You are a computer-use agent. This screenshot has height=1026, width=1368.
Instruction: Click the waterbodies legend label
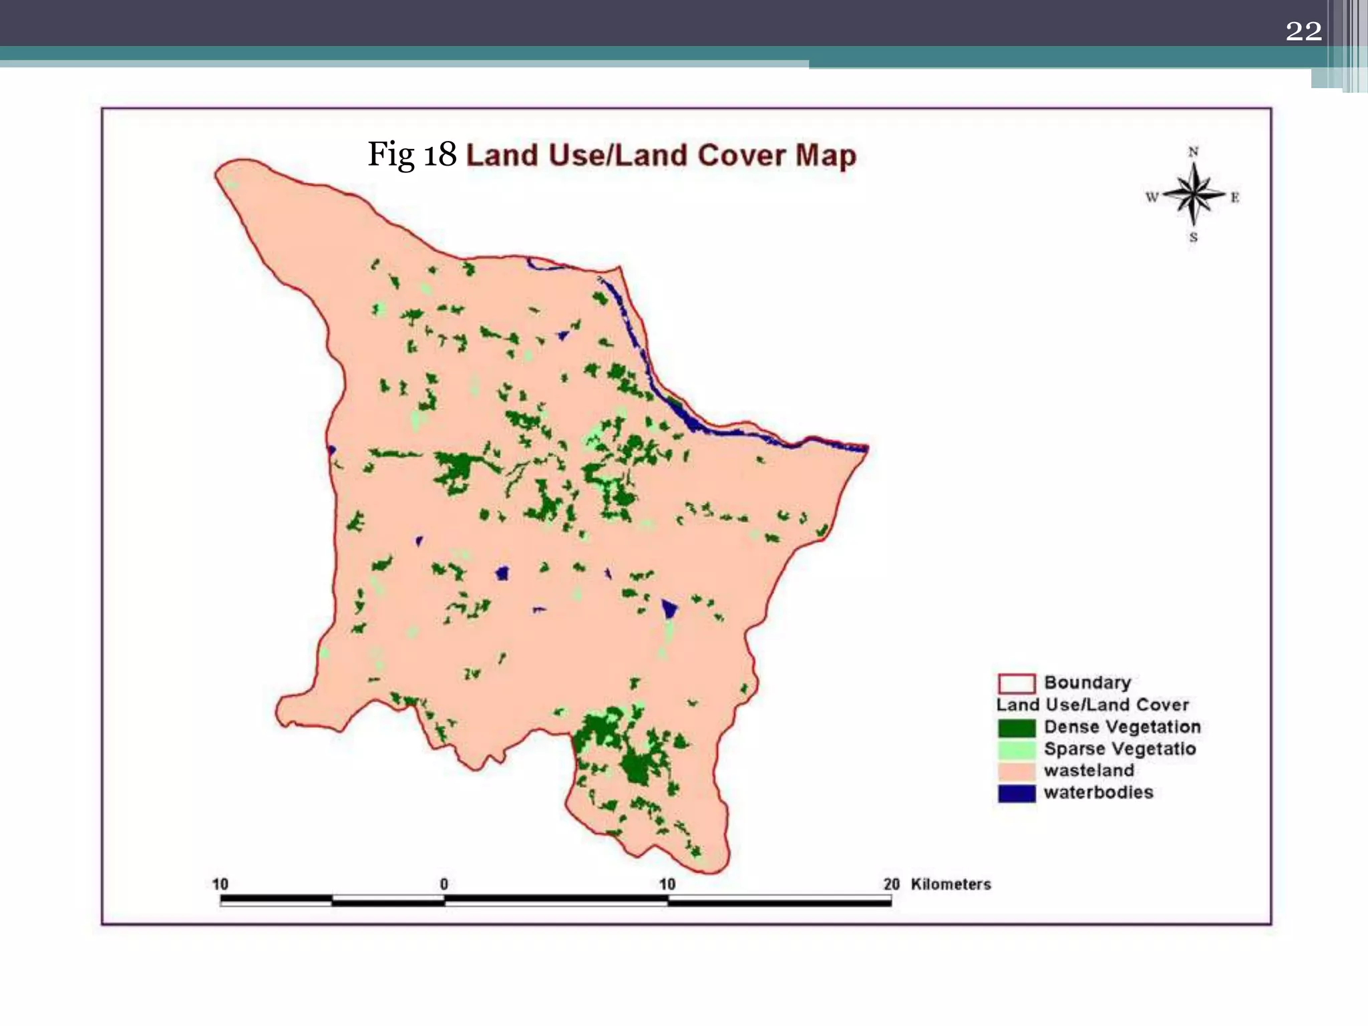coord(1098,793)
